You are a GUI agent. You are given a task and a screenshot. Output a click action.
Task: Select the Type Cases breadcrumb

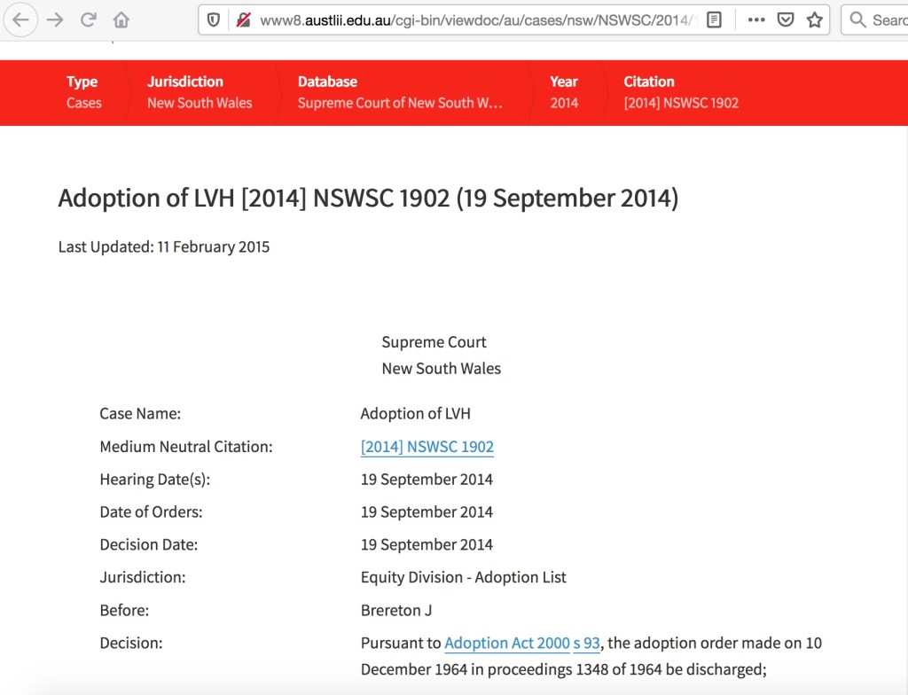tap(84, 92)
